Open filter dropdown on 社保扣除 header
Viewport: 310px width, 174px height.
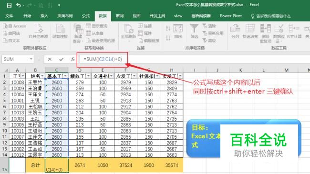tap(157, 76)
